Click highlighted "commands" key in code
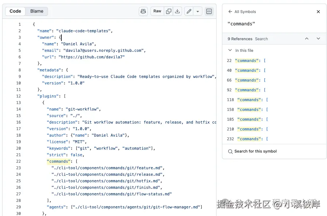Screen dimensions: 327x216 tap(58, 161)
